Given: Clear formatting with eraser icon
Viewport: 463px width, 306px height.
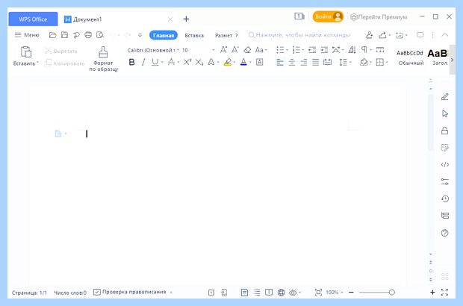Looking at the screenshot, I should 247,50.
